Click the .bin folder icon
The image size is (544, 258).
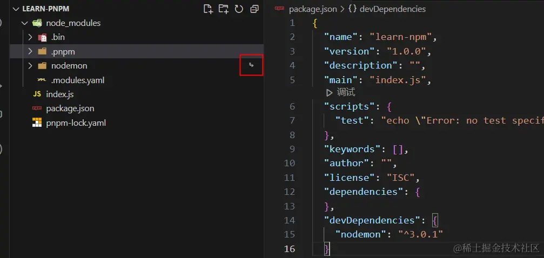42,37
